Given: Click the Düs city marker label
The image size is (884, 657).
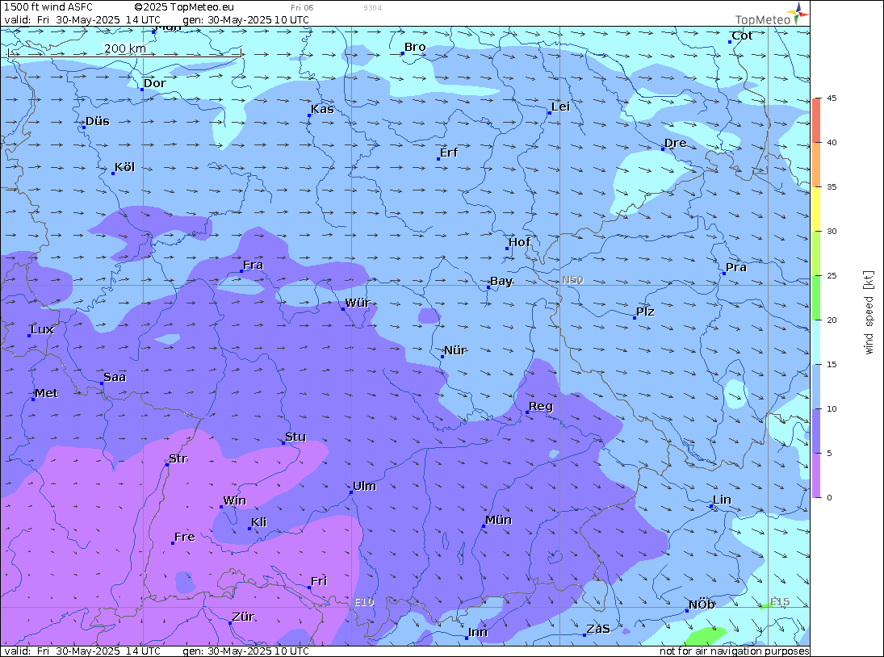Looking at the screenshot, I should [98, 121].
